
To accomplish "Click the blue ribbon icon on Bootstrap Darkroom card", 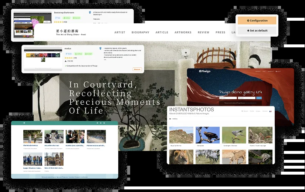I will point(90,12).
